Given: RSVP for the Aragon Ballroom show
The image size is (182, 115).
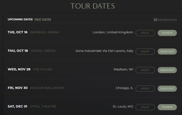Looking at the screenshot, I should pyautogui.click(x=145, y=89).
